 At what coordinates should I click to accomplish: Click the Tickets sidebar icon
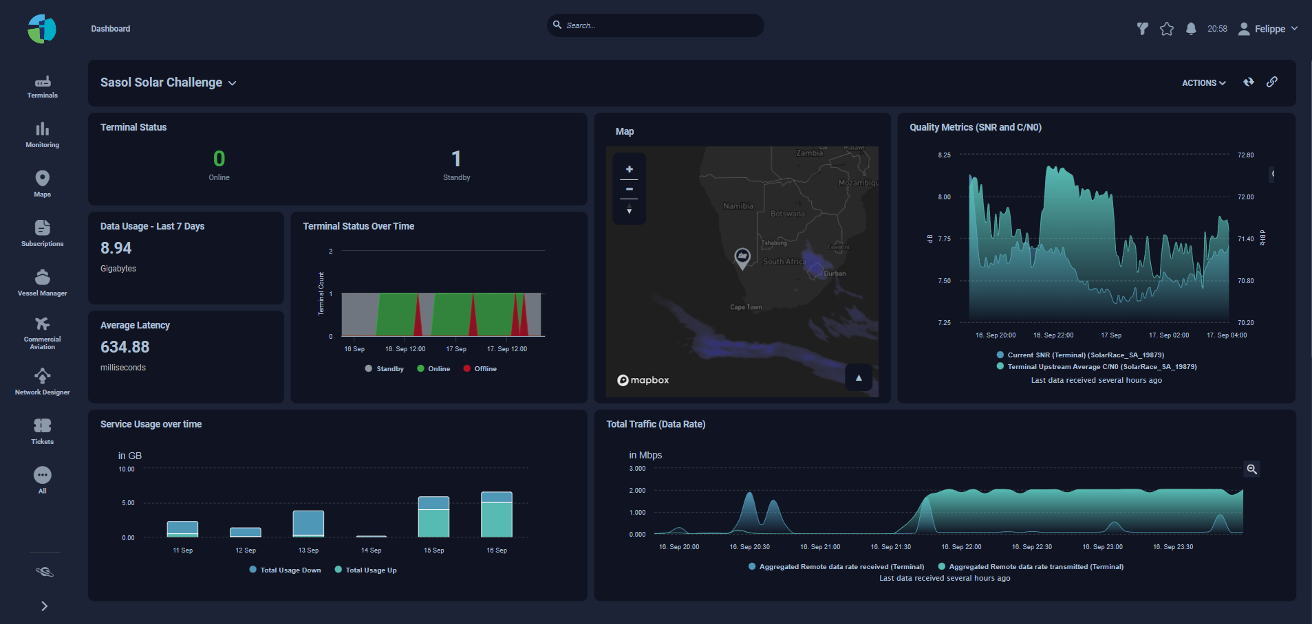pos(43,430)
